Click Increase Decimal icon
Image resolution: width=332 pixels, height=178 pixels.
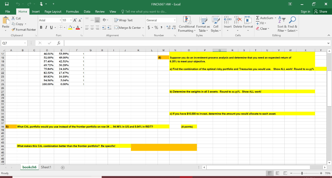click(169, 28)
